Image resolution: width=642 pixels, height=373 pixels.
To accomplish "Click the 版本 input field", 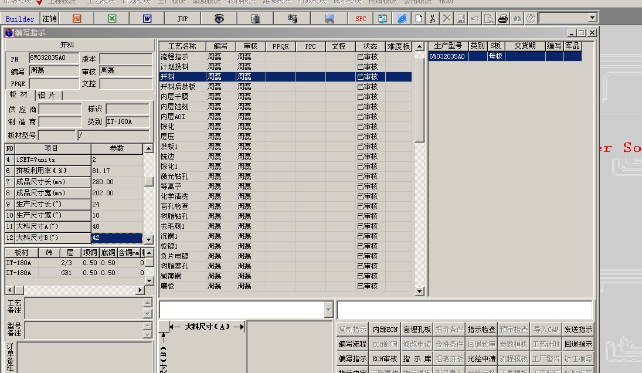I will (x=126, y=59).
